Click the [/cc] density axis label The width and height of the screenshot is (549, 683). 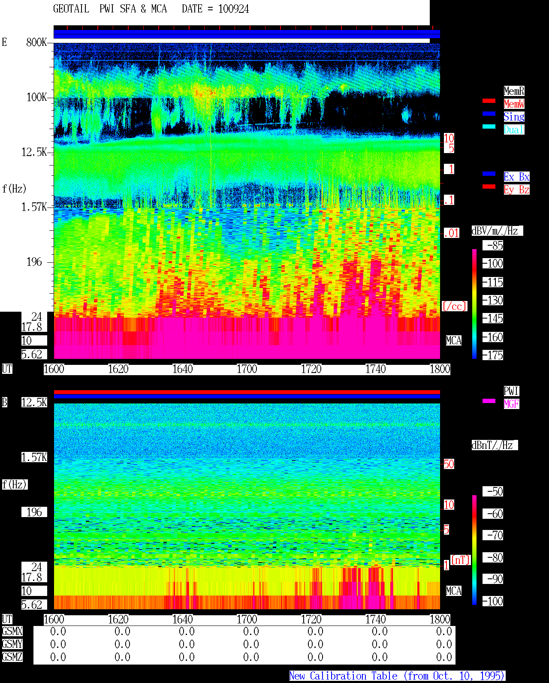click(x=454, y=307)
